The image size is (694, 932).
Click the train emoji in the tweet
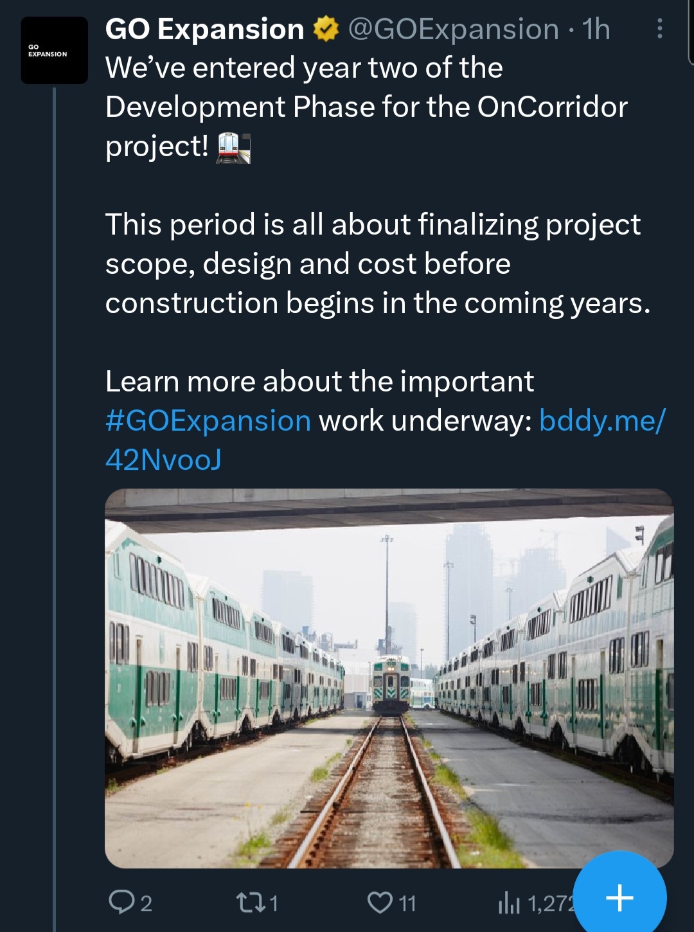pyautogui.click(x=233, y=148)
